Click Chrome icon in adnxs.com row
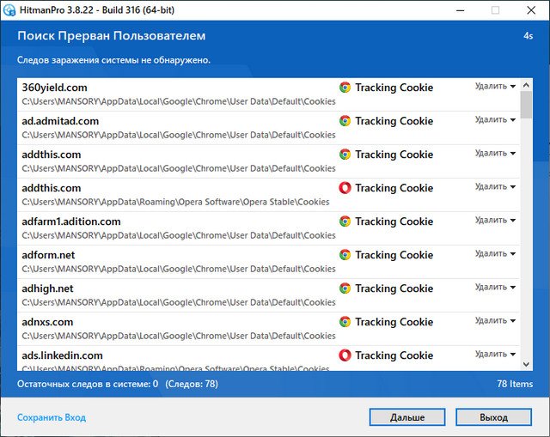550x437 pixels. [x=345, y=322]
